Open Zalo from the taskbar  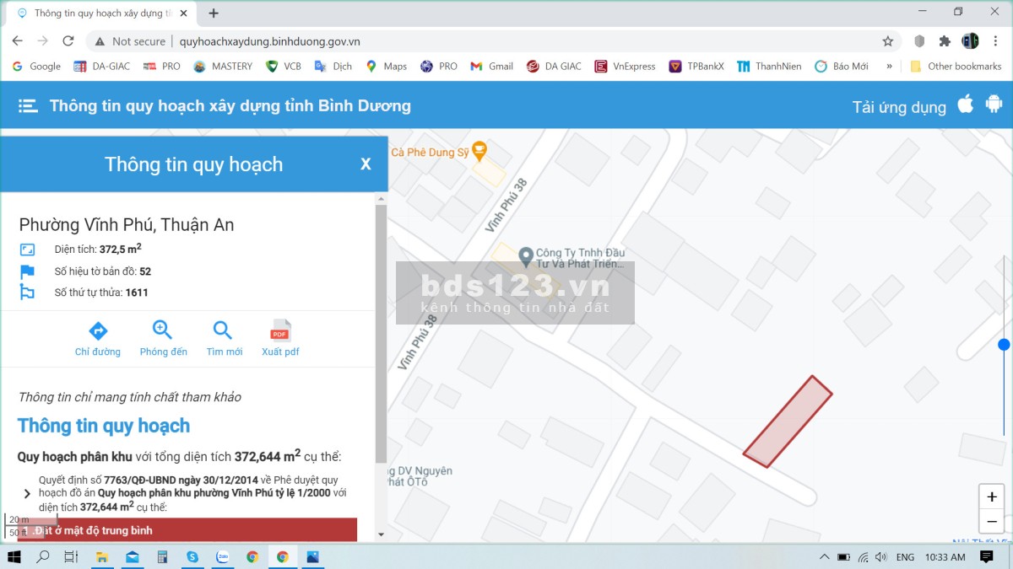(223, 556)
